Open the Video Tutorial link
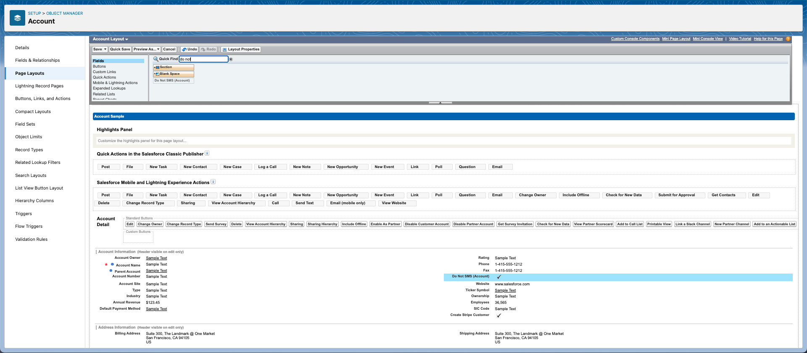 [x=740, y=39]
